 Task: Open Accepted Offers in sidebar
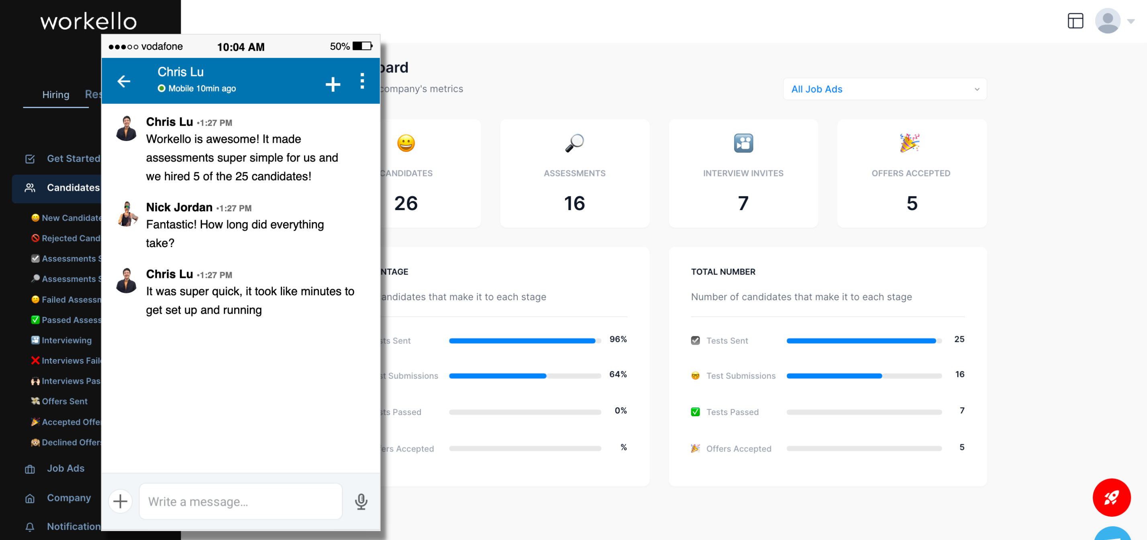(66, 422)
